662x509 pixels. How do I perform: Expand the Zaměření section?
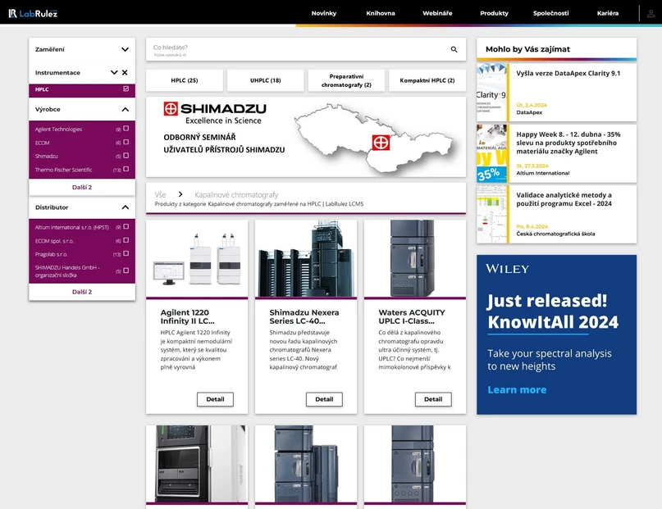click(x=124, y=49)
